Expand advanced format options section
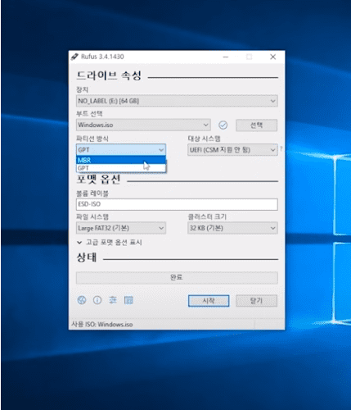This screenshot has width=351, height=410. (110, 243)
